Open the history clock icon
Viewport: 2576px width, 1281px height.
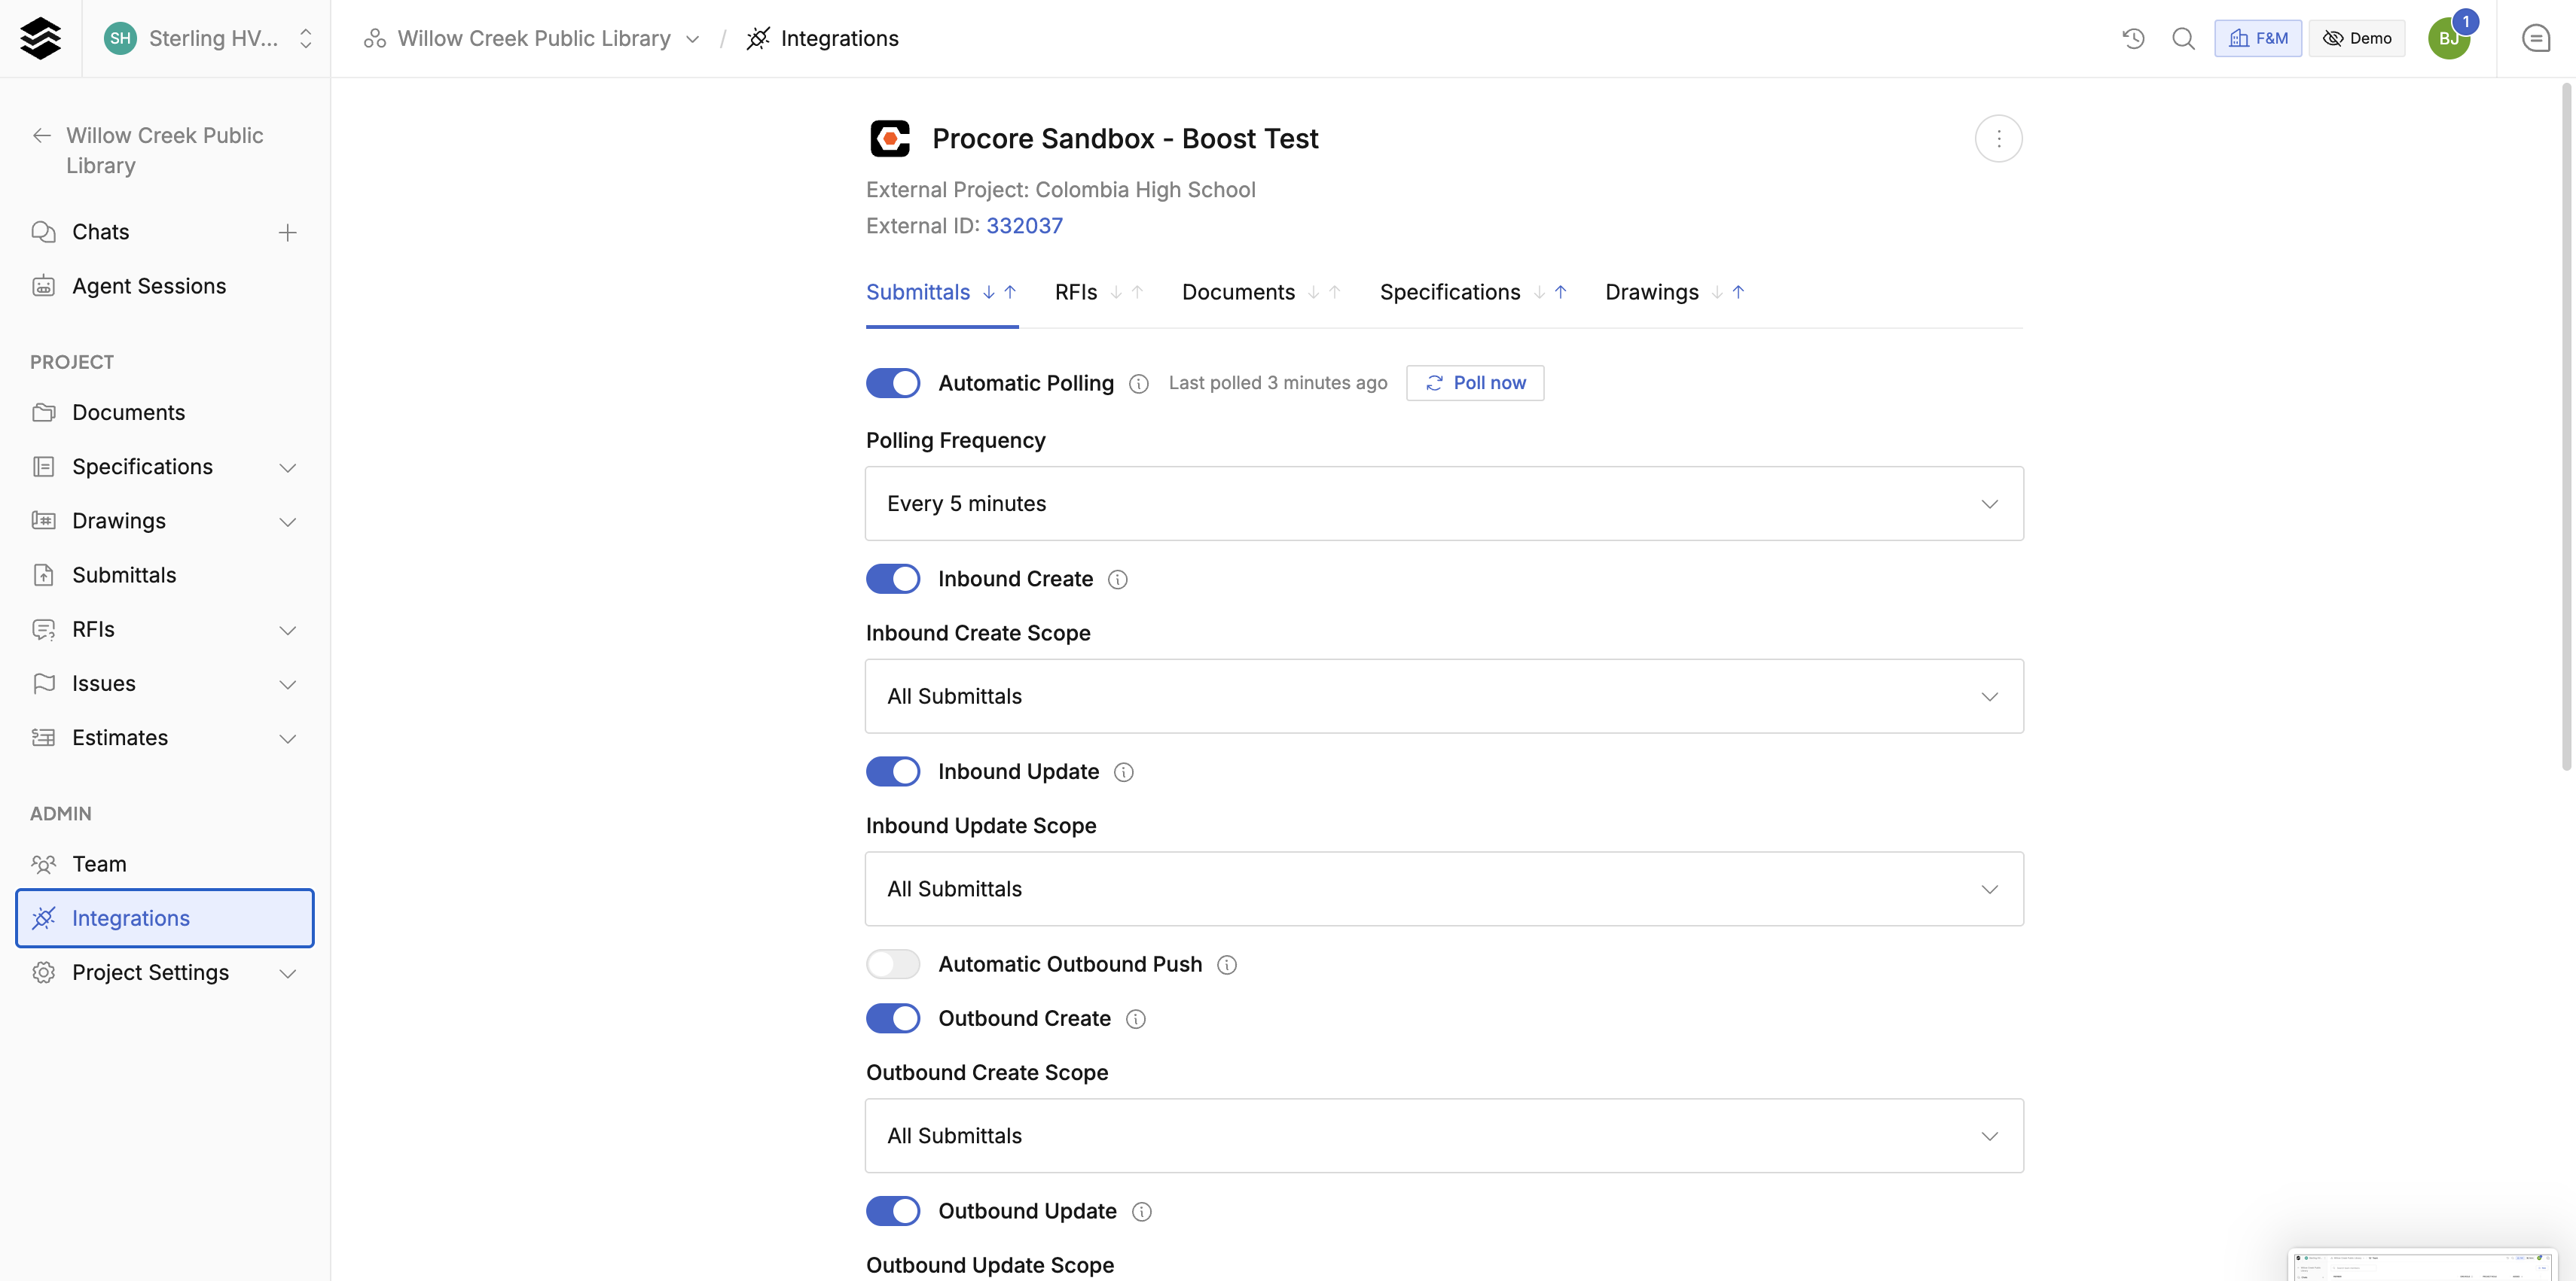coord(2133,38)
